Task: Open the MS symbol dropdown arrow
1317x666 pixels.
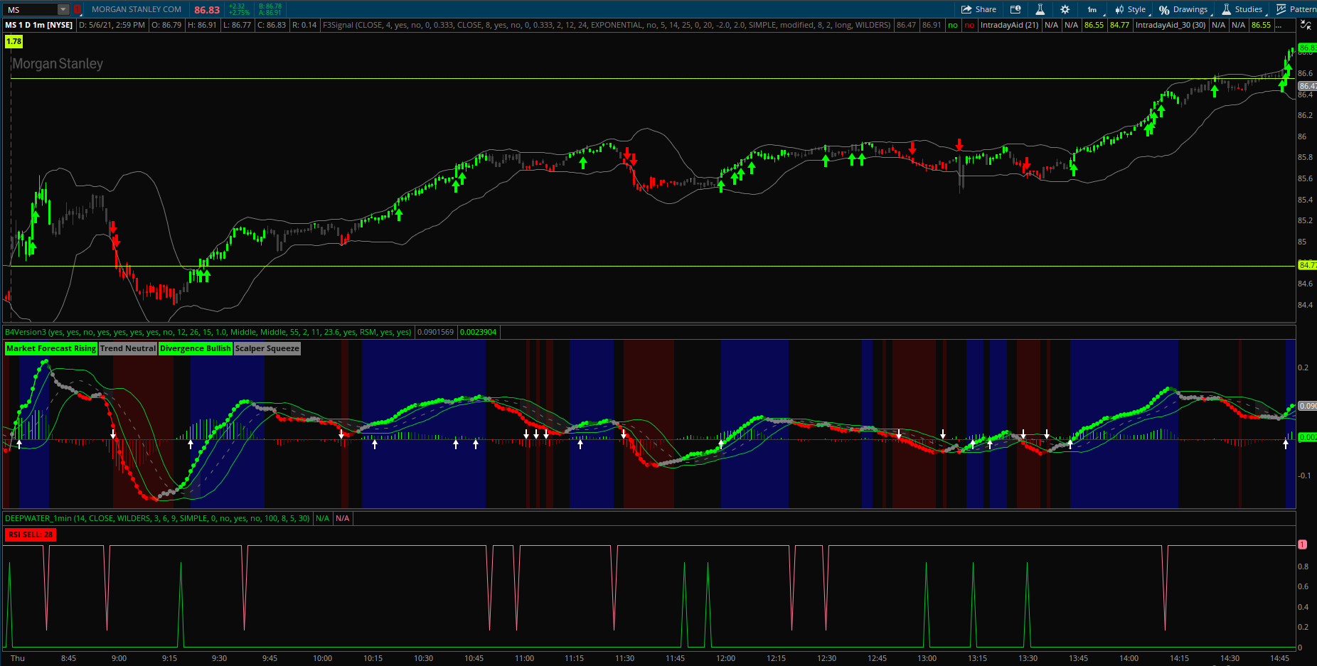Action: coord(63,9)
